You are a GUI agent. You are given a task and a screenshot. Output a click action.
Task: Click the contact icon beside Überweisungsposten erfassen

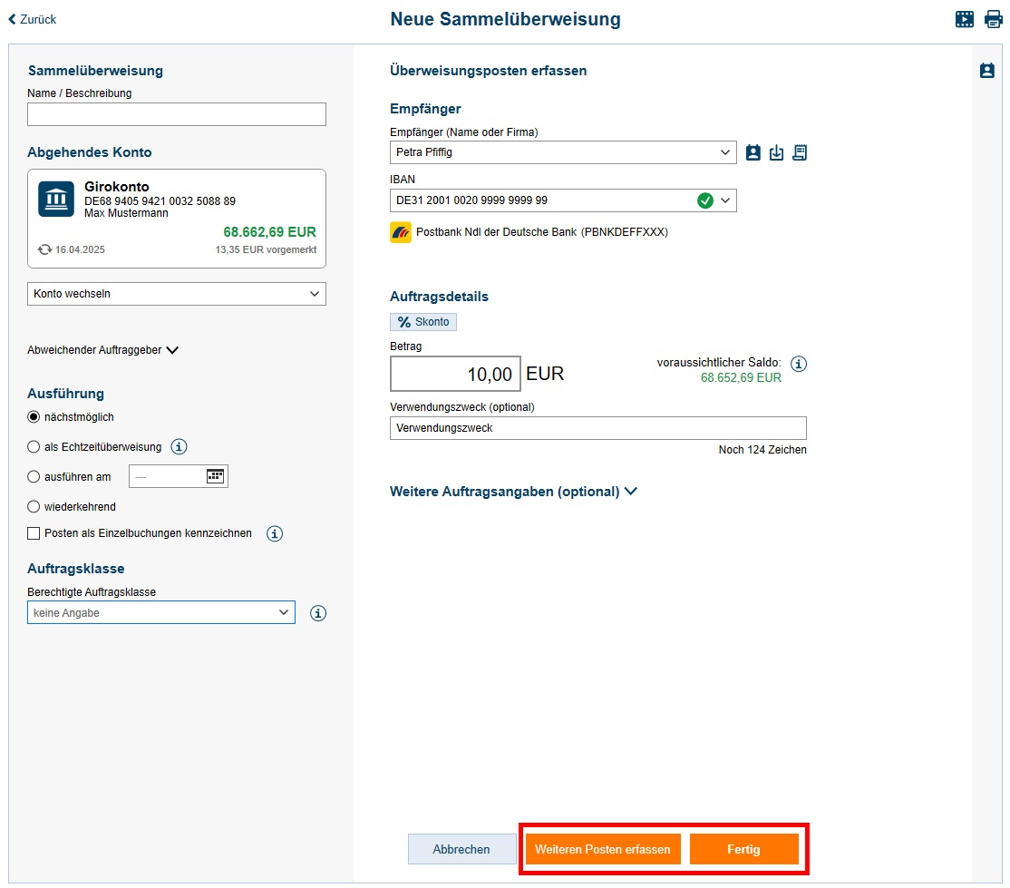(x=987, y=70)
